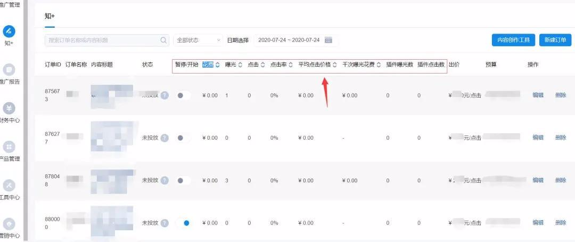Click the help icon for order 878048 status
The width and height of the screenshot is (575, 242).
tap(165, 181)
